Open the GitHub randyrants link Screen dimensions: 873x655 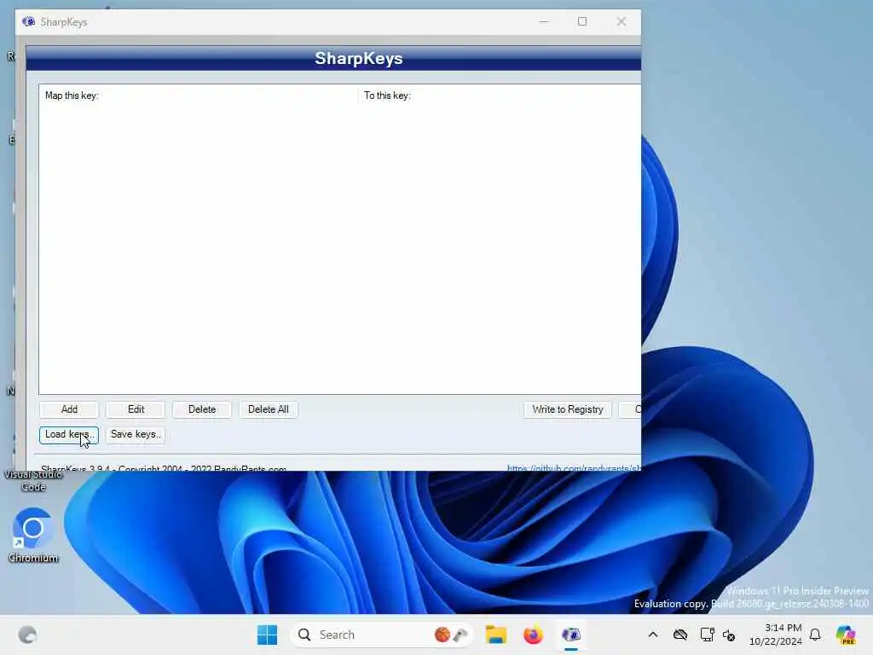pyautogui.click(x=574, y=468)
